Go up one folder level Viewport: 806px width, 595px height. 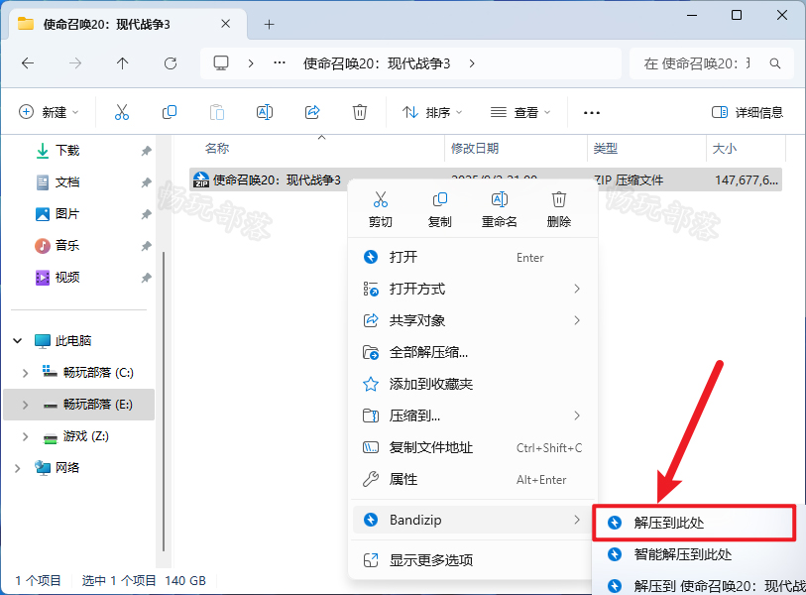[x=122, y=63]
